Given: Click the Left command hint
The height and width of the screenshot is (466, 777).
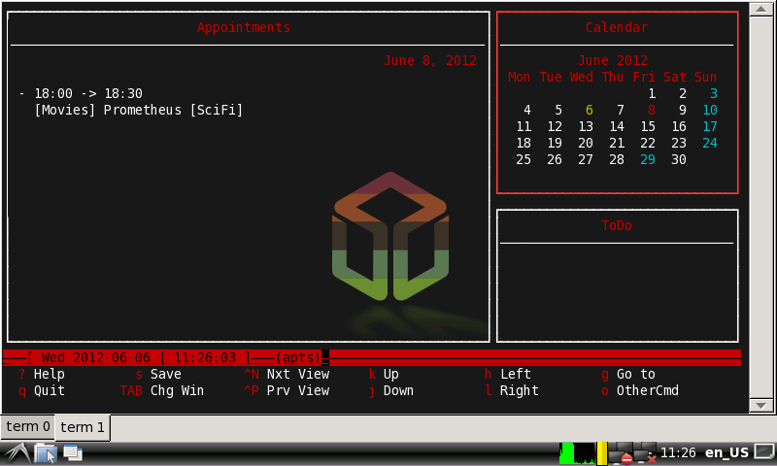Looking at the screenshot, I should (516, 374).
